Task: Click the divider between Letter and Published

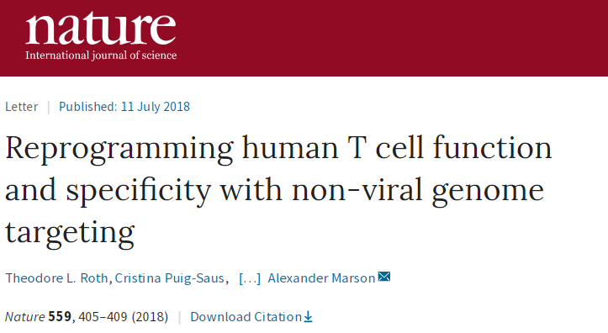Action: click(x=49, y=107)
